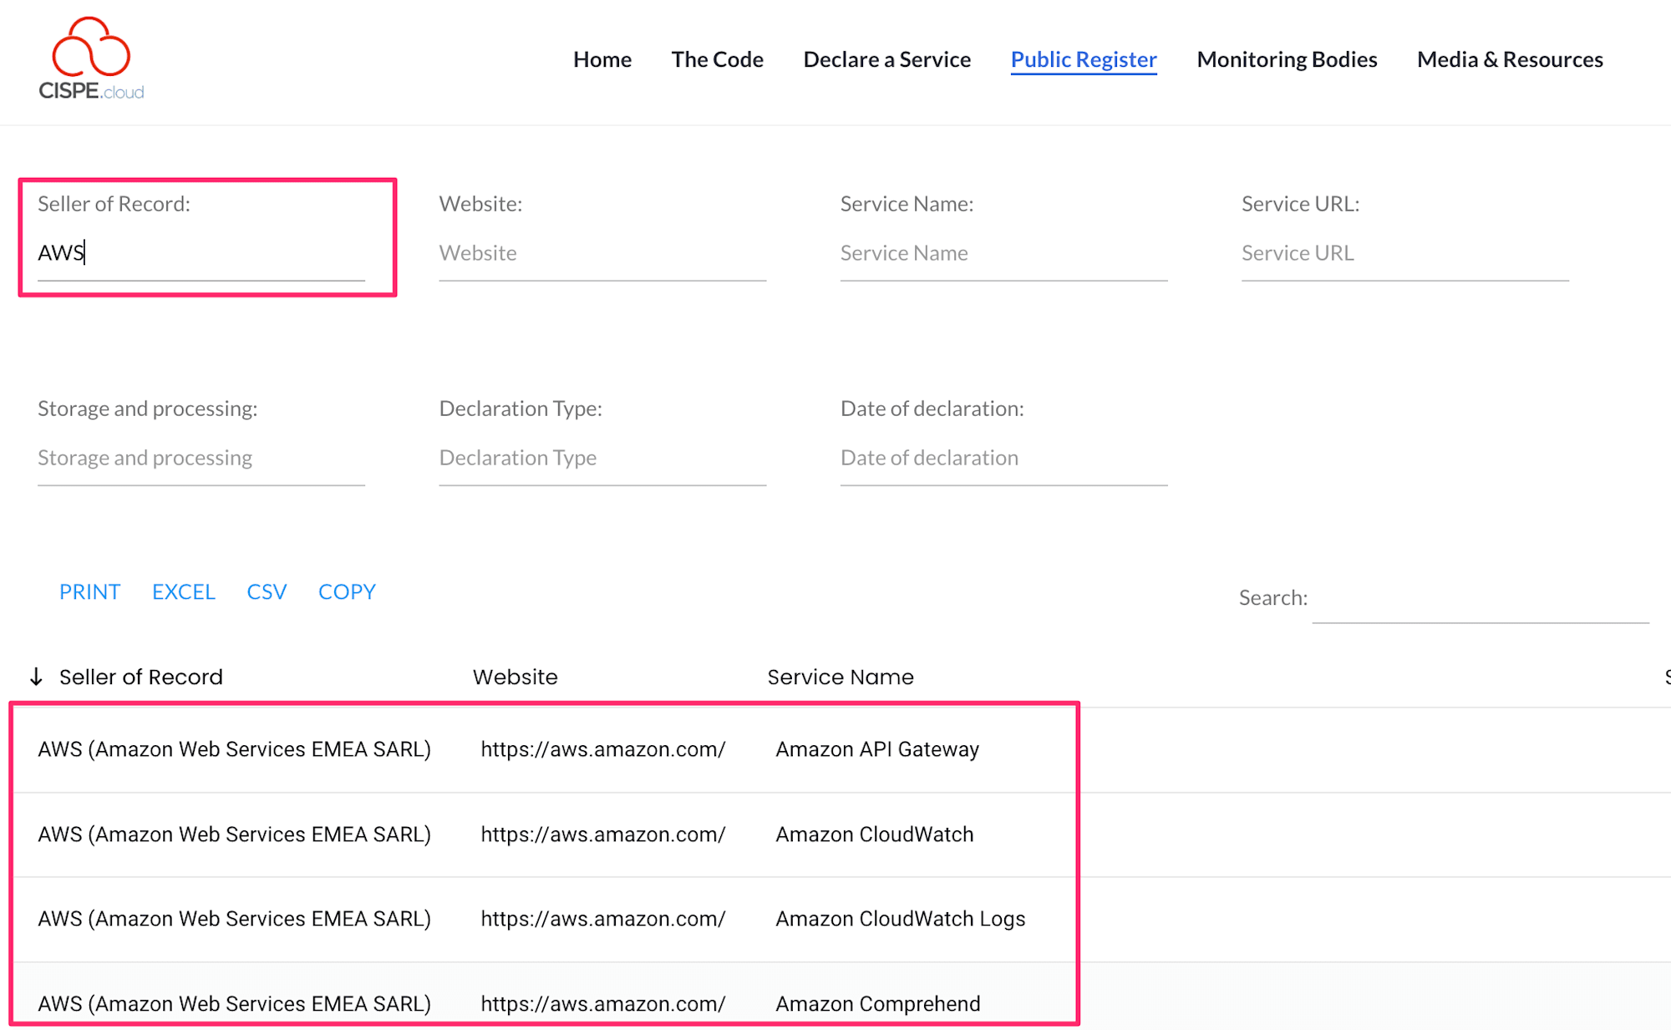Select the Public Register nav link

1084,59
